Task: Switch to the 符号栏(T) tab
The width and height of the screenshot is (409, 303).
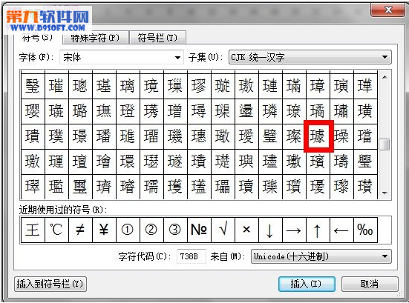Action: point(157,38)
